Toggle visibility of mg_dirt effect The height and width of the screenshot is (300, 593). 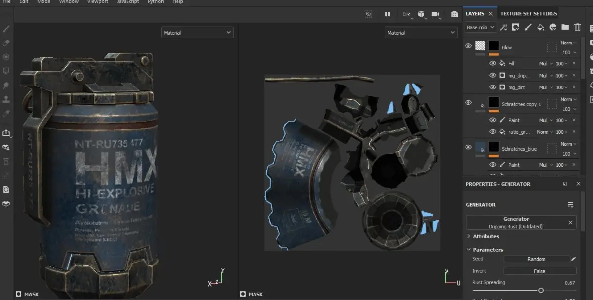click(x=493, y=87)
